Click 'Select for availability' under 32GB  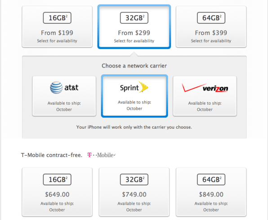pyautogui.click(x=134, y=41)
